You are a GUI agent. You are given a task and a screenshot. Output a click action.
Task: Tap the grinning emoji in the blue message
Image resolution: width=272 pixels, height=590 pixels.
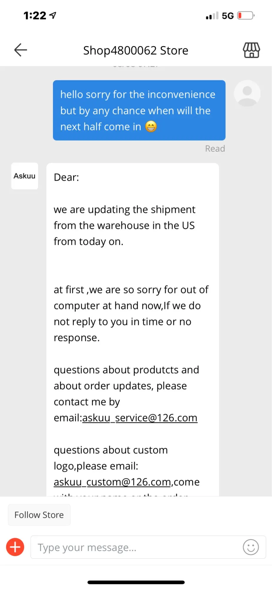(x=151, y=127)
